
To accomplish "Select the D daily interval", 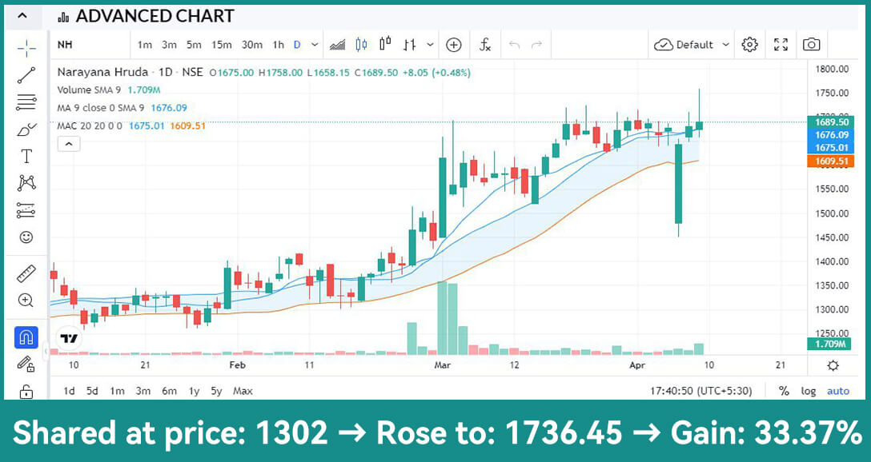I will click(297, 45).
